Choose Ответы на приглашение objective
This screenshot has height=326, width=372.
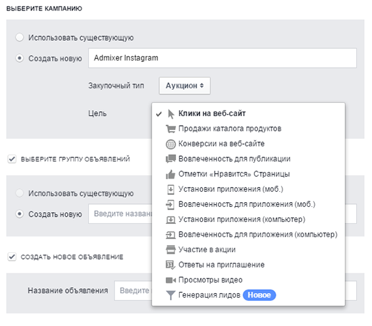[x=248, y=265]
